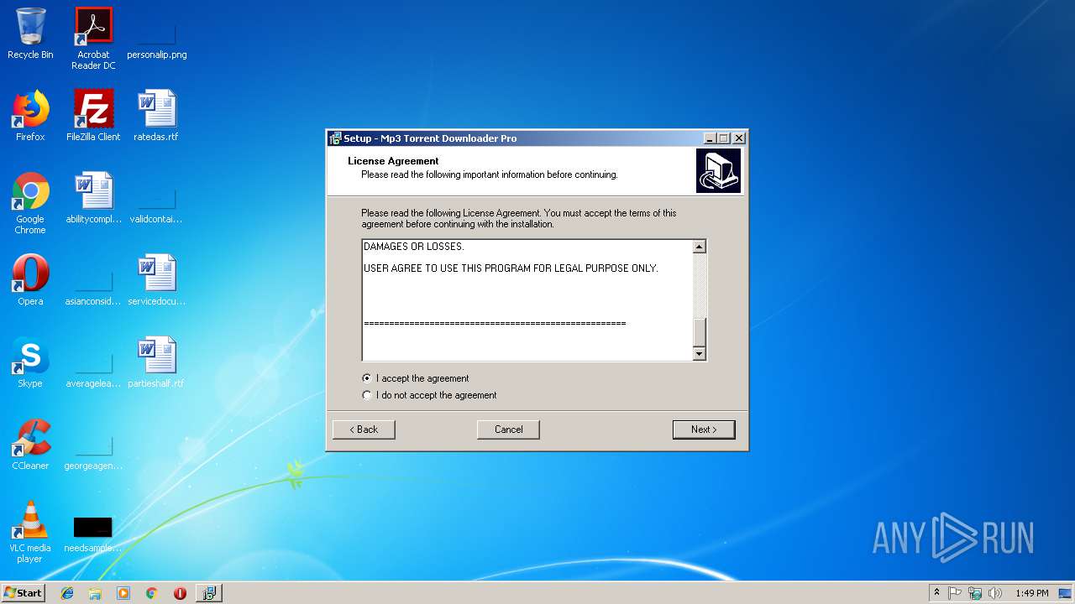Image resolution: width=1075 pixels, height=604 pixels.
Task: Open the CCleaner shortcut
Action: tap(30, 445)
